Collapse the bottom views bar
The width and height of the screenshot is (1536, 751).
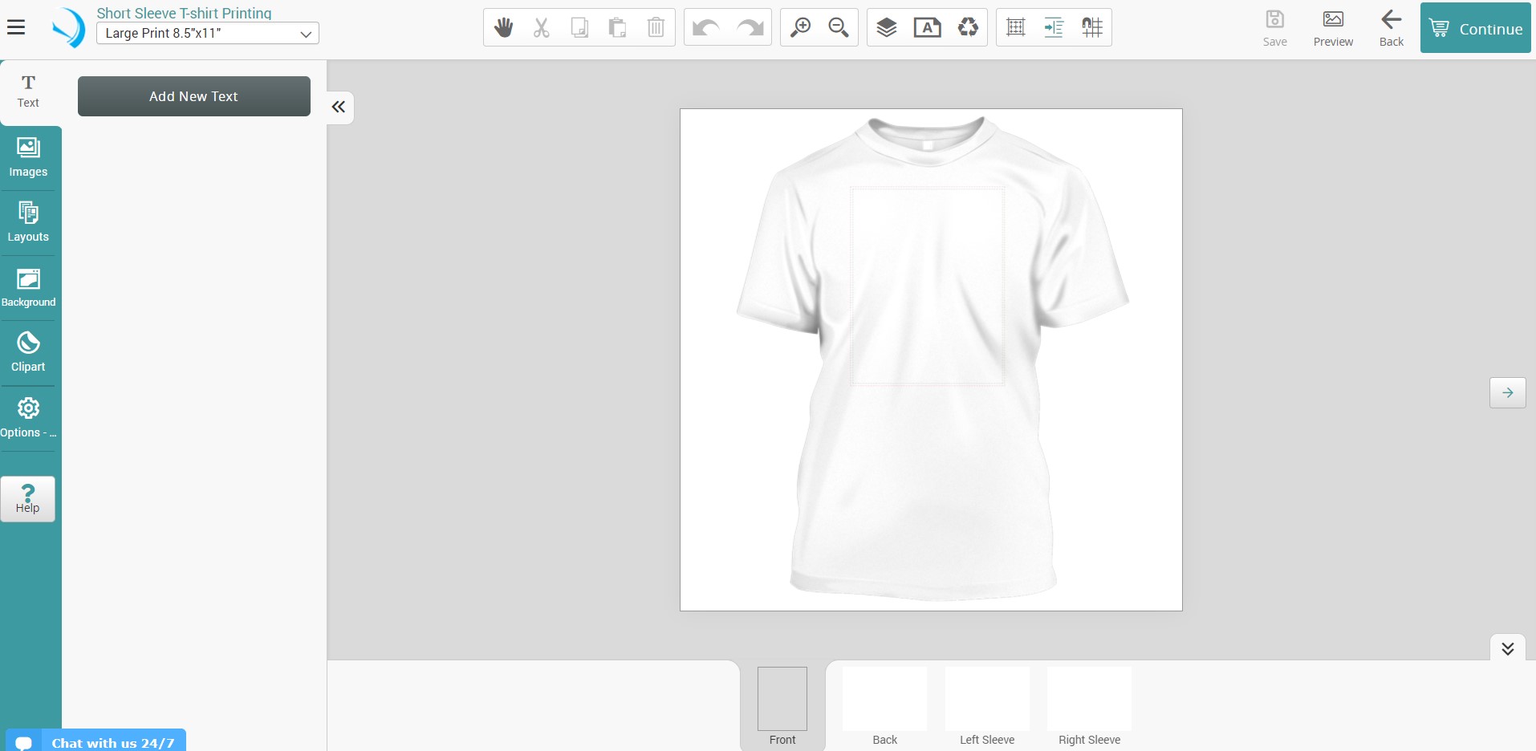1507,648
